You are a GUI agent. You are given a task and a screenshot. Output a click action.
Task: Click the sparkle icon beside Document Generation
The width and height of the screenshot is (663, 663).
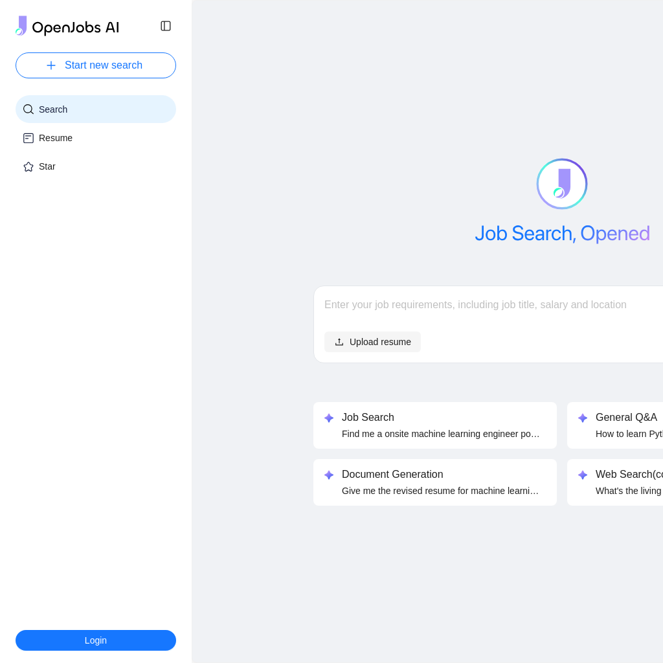point(329,475)
